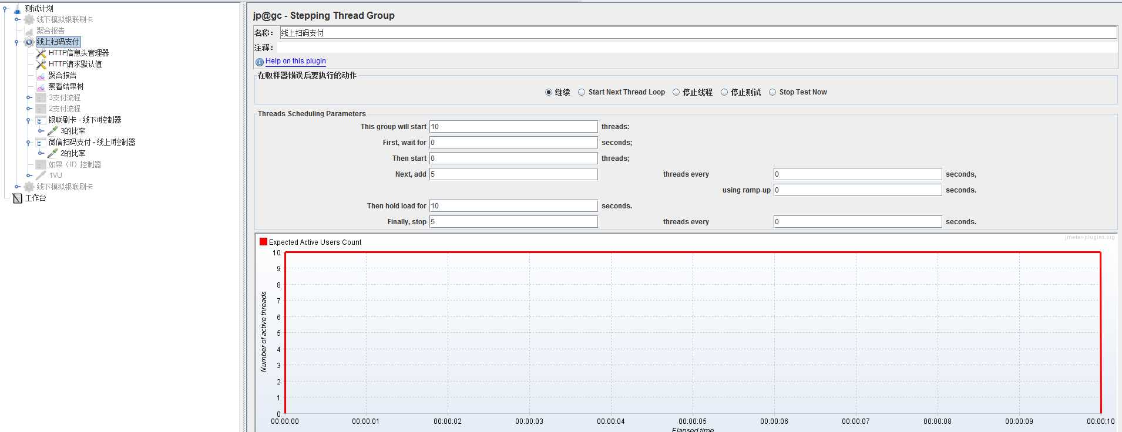Click the gear icon of the selected 线上扫码支付 thread group
The height and width of the screenshot is (432, 1122).
pyautogui.click(x=29, y=42)
